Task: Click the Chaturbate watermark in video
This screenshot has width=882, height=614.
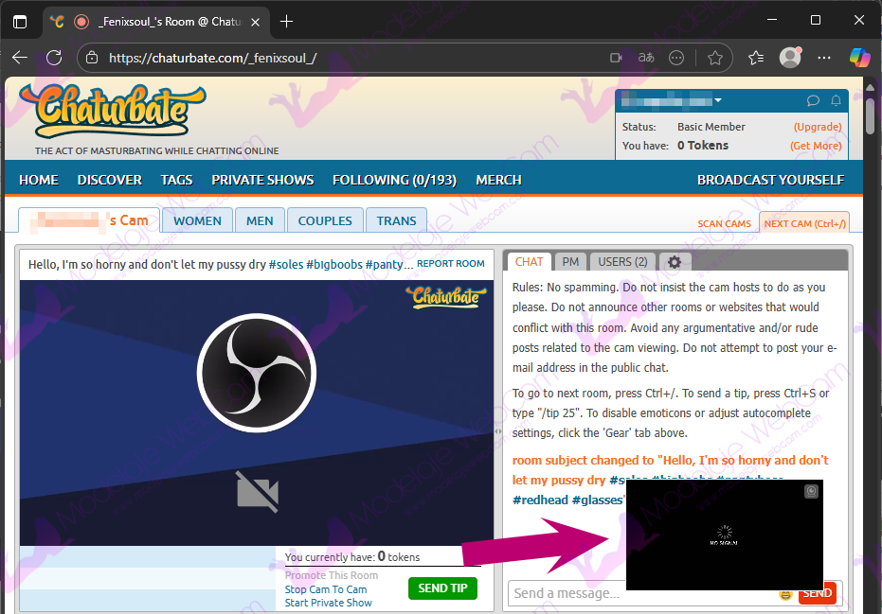Action: [x=446, y=297]
